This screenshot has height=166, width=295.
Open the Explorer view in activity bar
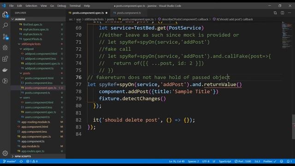click(x=5, y=15)
